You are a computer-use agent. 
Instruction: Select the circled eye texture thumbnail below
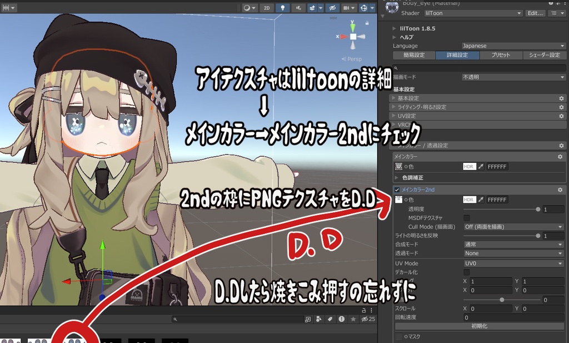(75, 341)
